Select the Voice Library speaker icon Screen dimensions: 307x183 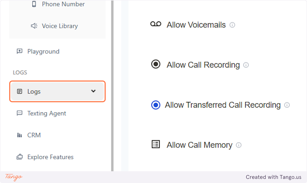tap(34, 26)
